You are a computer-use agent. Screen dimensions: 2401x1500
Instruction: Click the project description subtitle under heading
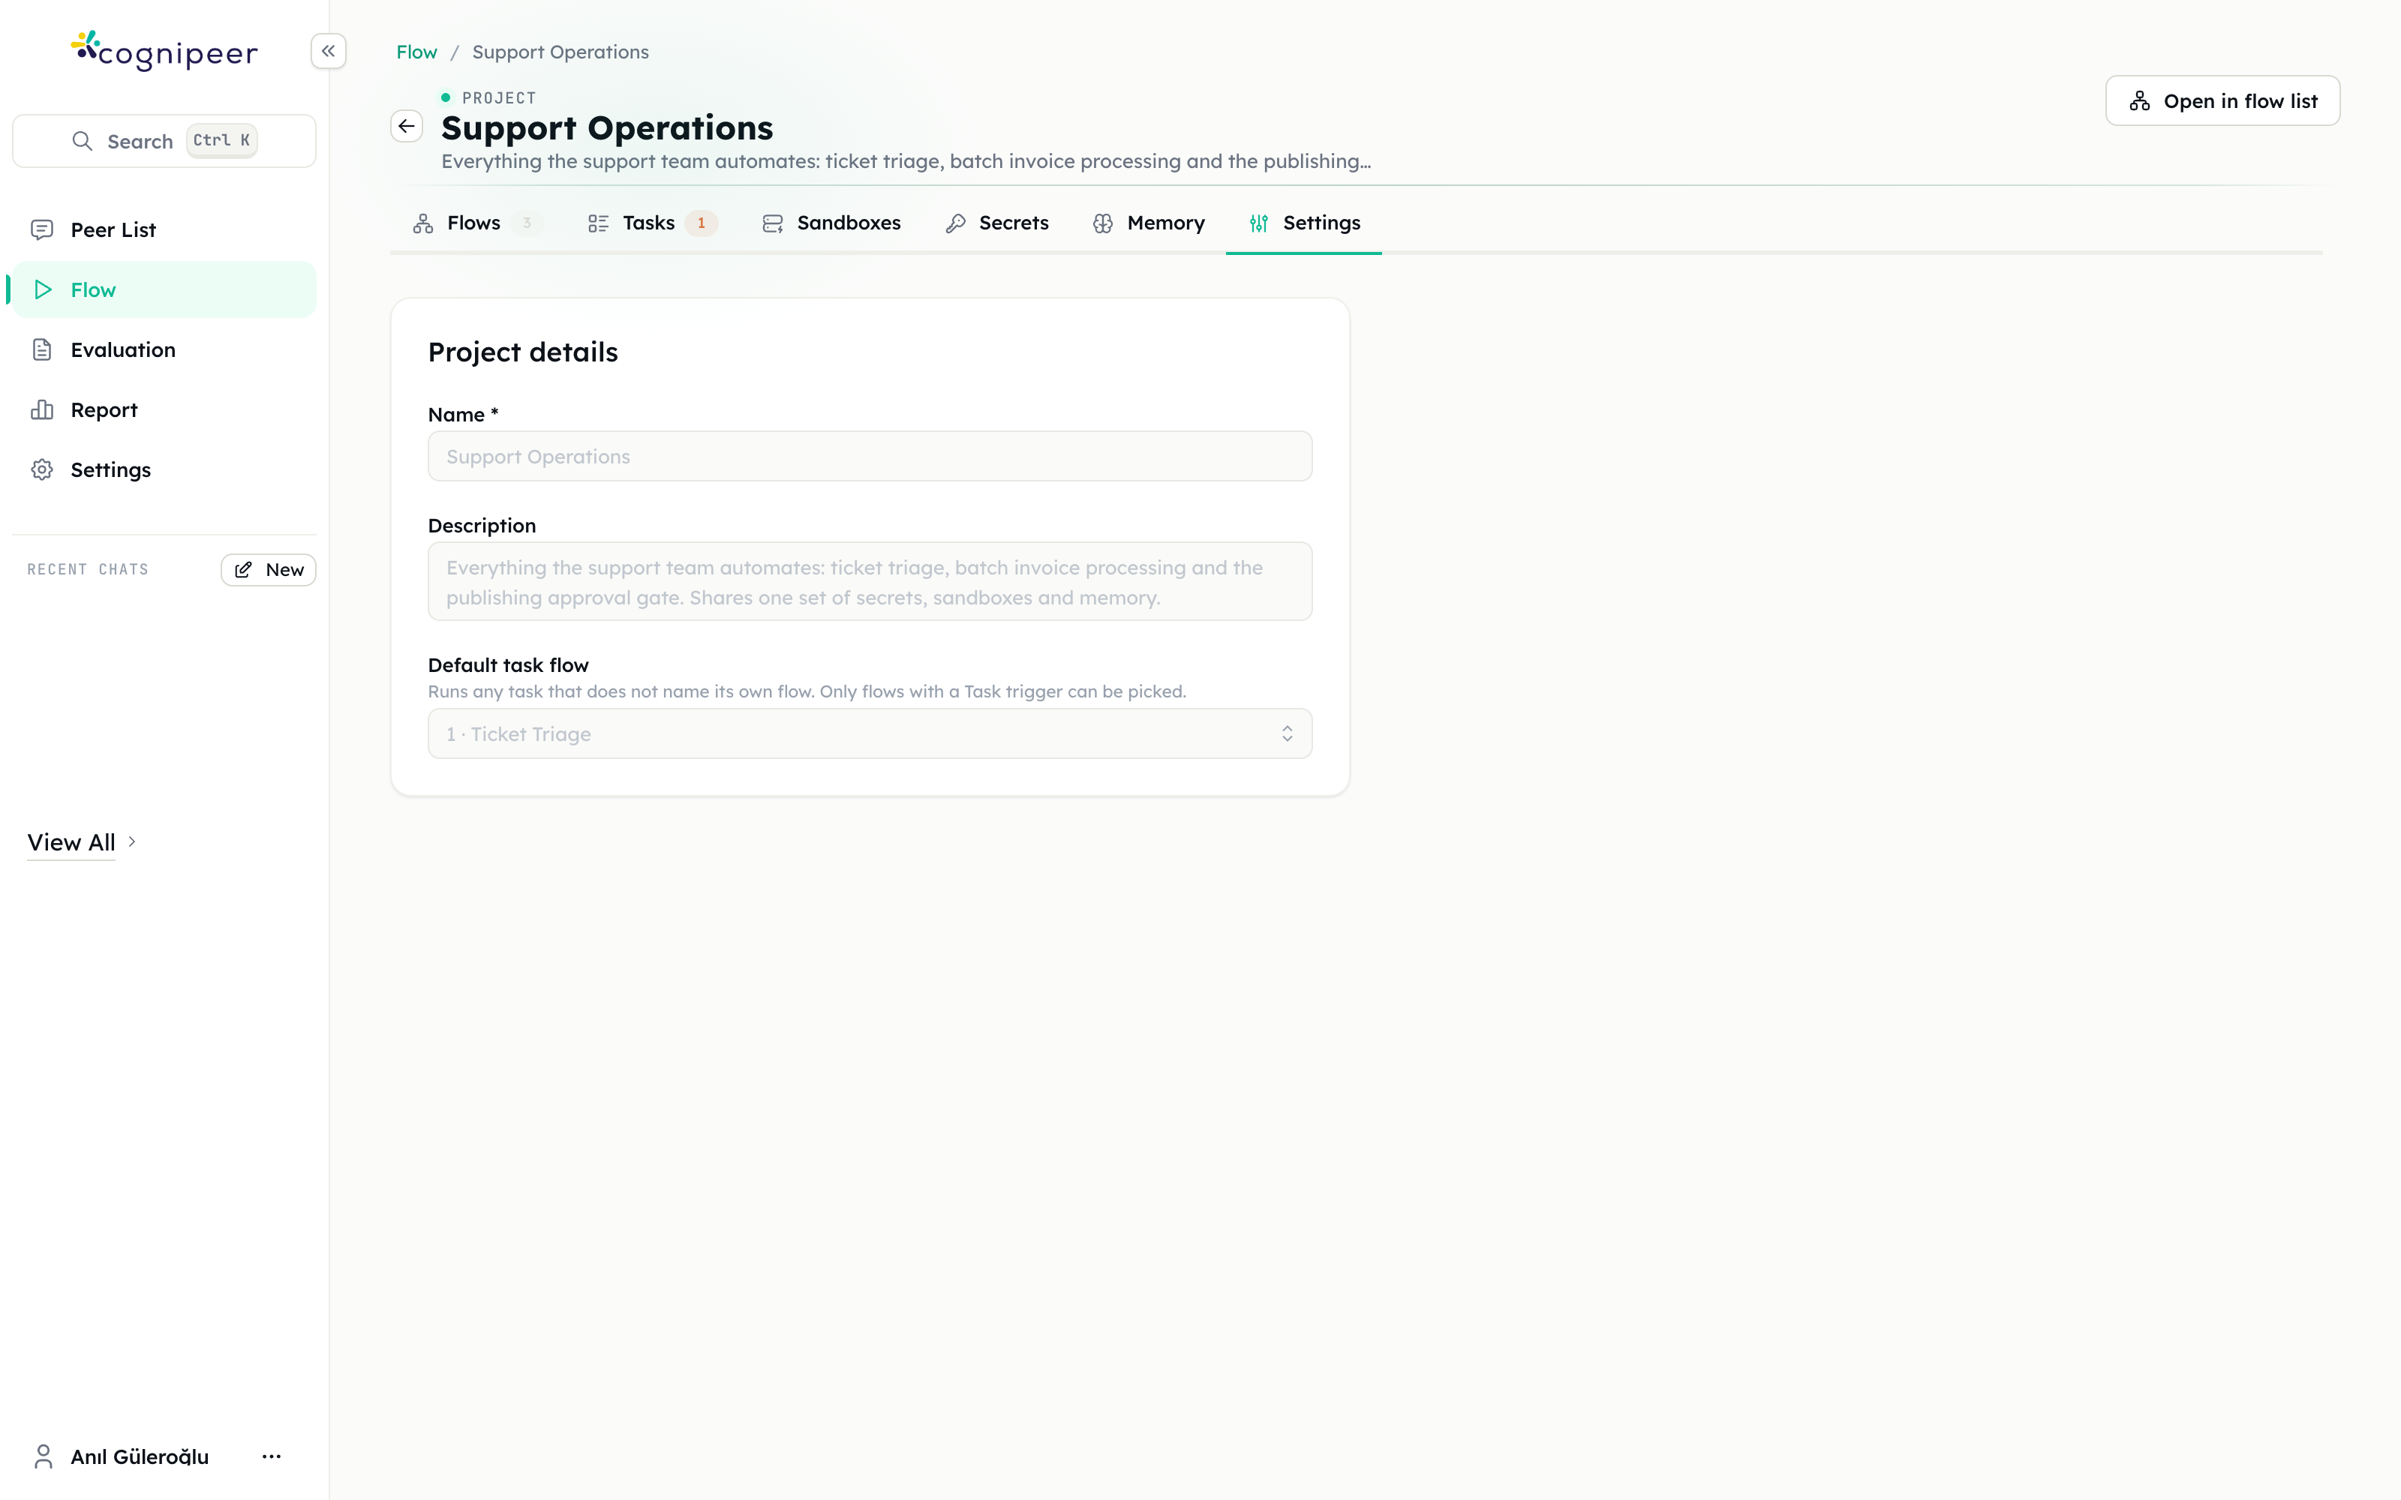[906, 160]
